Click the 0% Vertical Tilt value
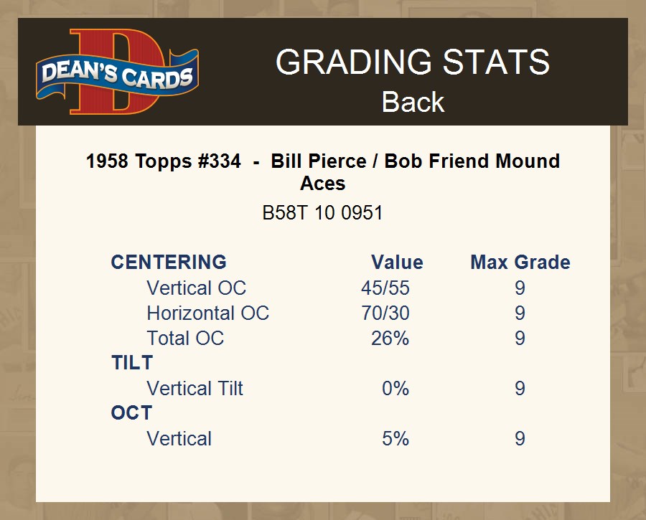Image resolution: width=646 pixels, height=520 pixels. click(395, 389)
